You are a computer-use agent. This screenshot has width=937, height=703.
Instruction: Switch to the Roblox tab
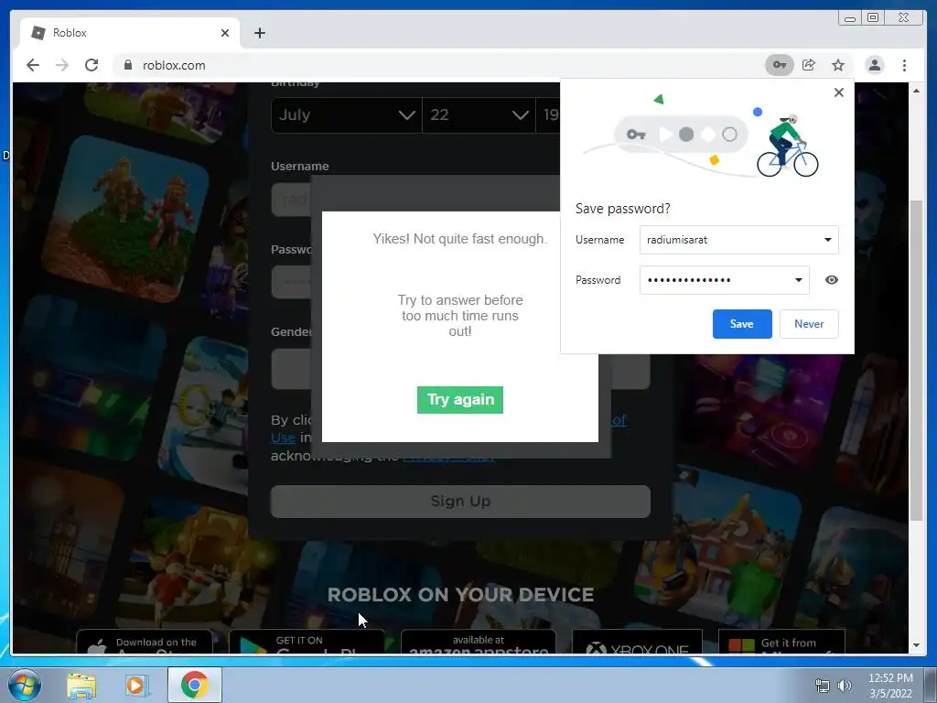pyautogui.click(x=130, y=33)
